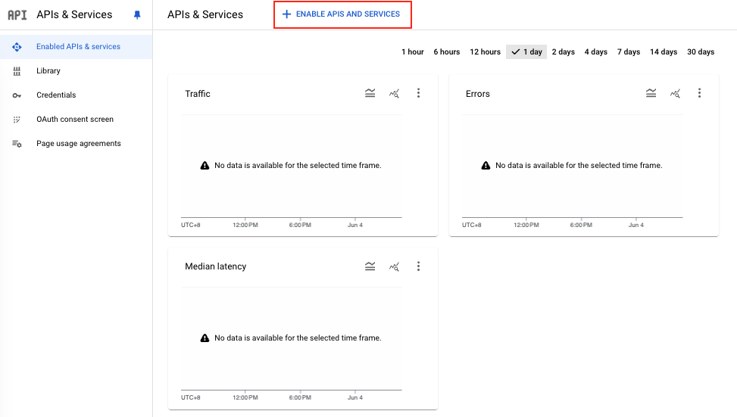Click the Enabled APIs & services sidebar icon
Screen dimensions: 737x417
(x=17, y=47)
